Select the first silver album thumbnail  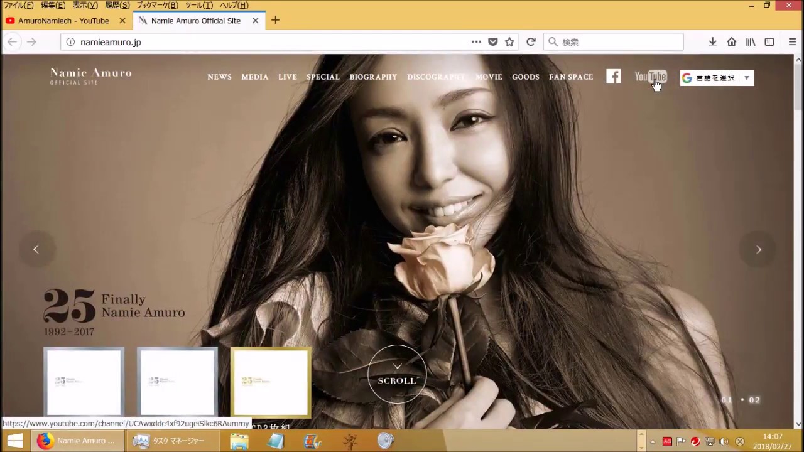pyautogui.click(x=84, y=382)
